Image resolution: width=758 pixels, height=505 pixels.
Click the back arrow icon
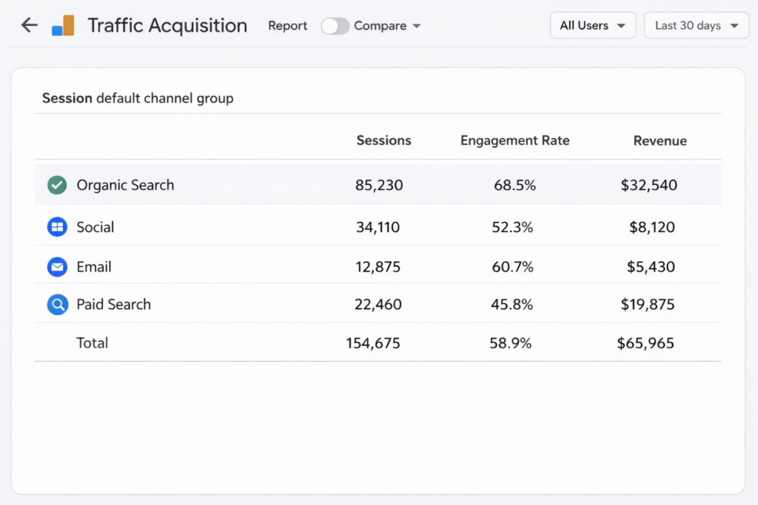click(x=29, y=24)
